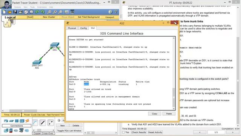Open the Extensions menu
The width and height of the screenshot is (241, 136).
click(x=42, y=7)
